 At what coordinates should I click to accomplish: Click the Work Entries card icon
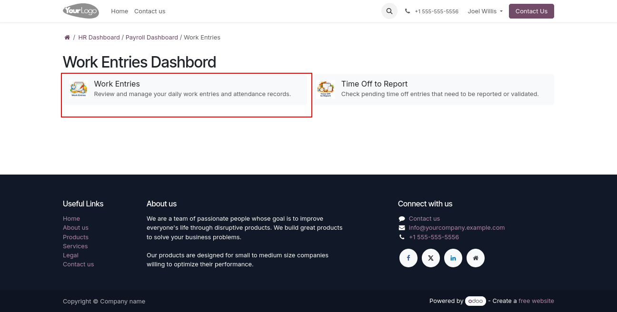(x=79, y=89)
